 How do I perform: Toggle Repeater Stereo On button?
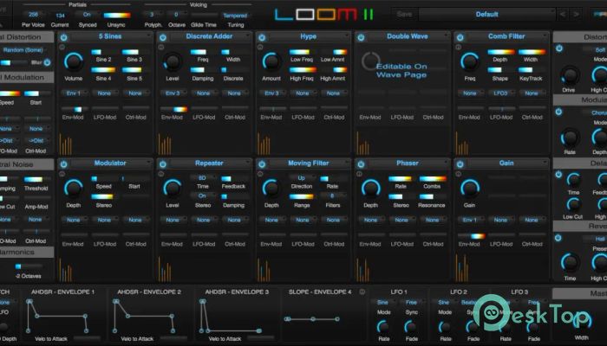click(202, 196)
